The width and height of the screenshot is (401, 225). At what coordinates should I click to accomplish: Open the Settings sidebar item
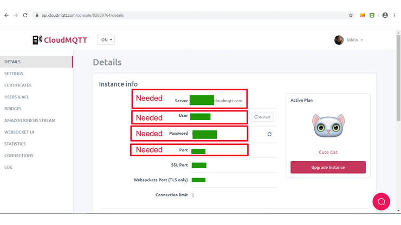14,74
